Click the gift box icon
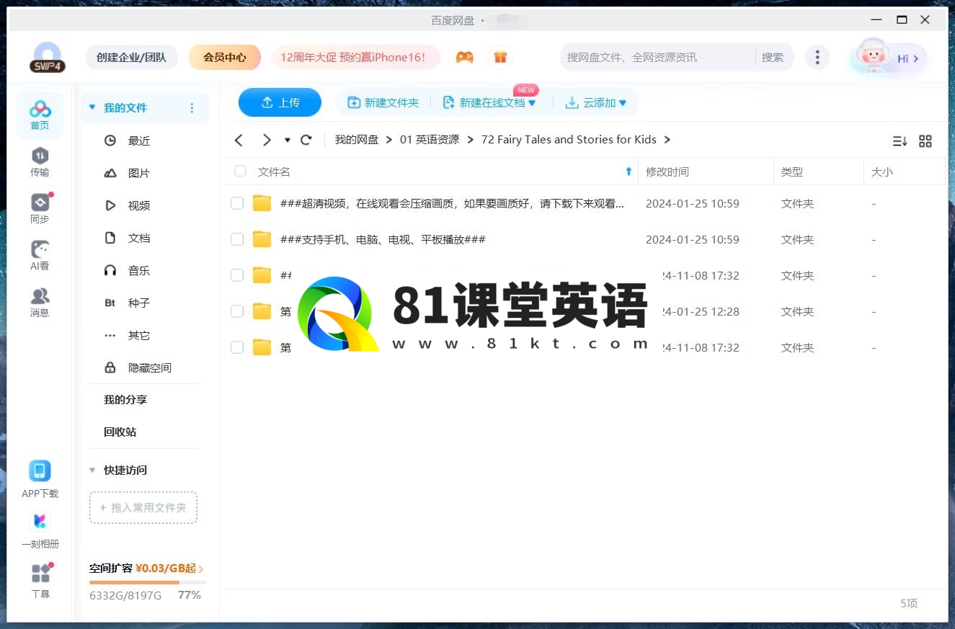The image size is (955, 629). [500, 57]
